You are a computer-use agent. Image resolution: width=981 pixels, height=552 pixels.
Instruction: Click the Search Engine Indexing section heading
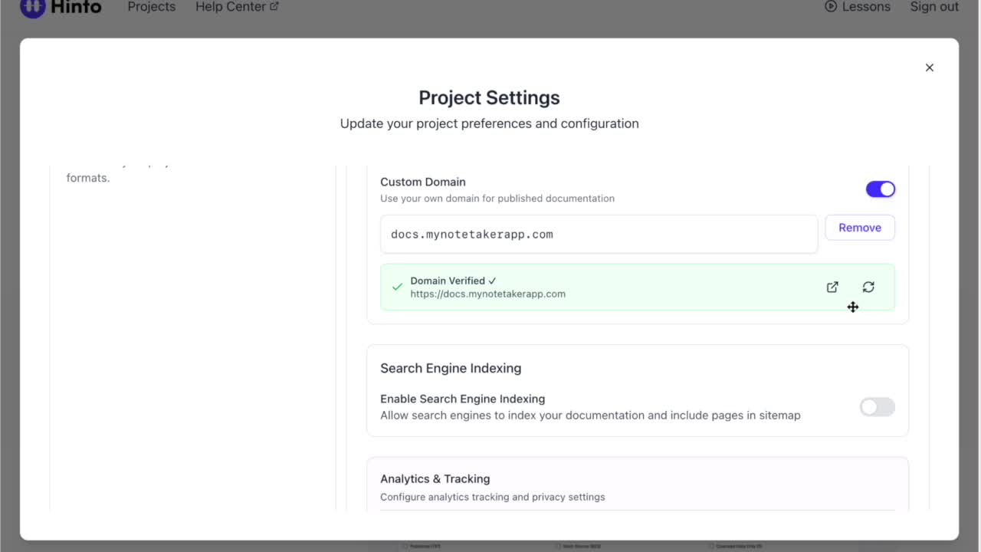click(451, 368)
